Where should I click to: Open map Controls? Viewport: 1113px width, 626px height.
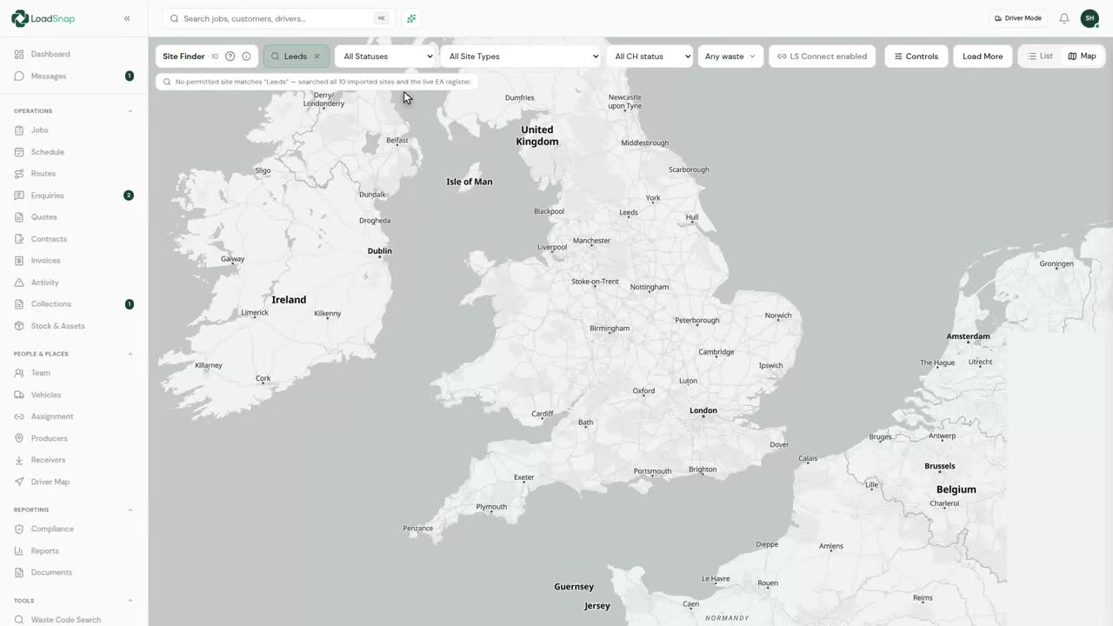point(916,57)
